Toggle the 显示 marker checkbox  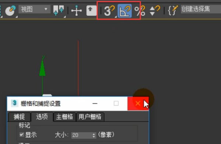pos(22,135)
